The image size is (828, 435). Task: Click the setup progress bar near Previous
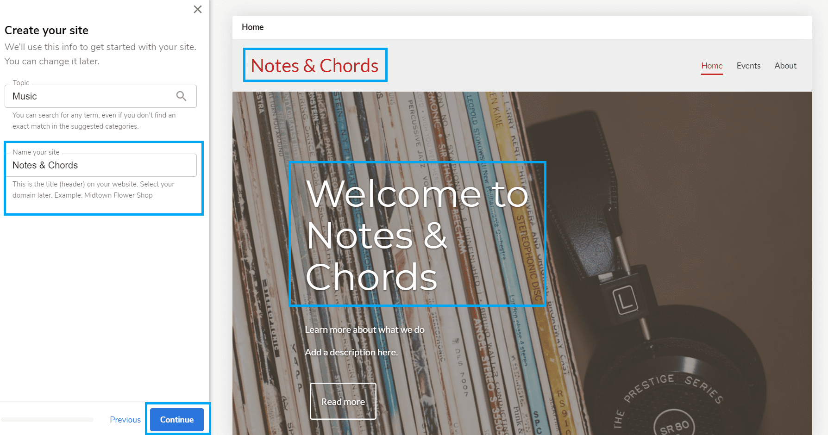click(47, 420)
